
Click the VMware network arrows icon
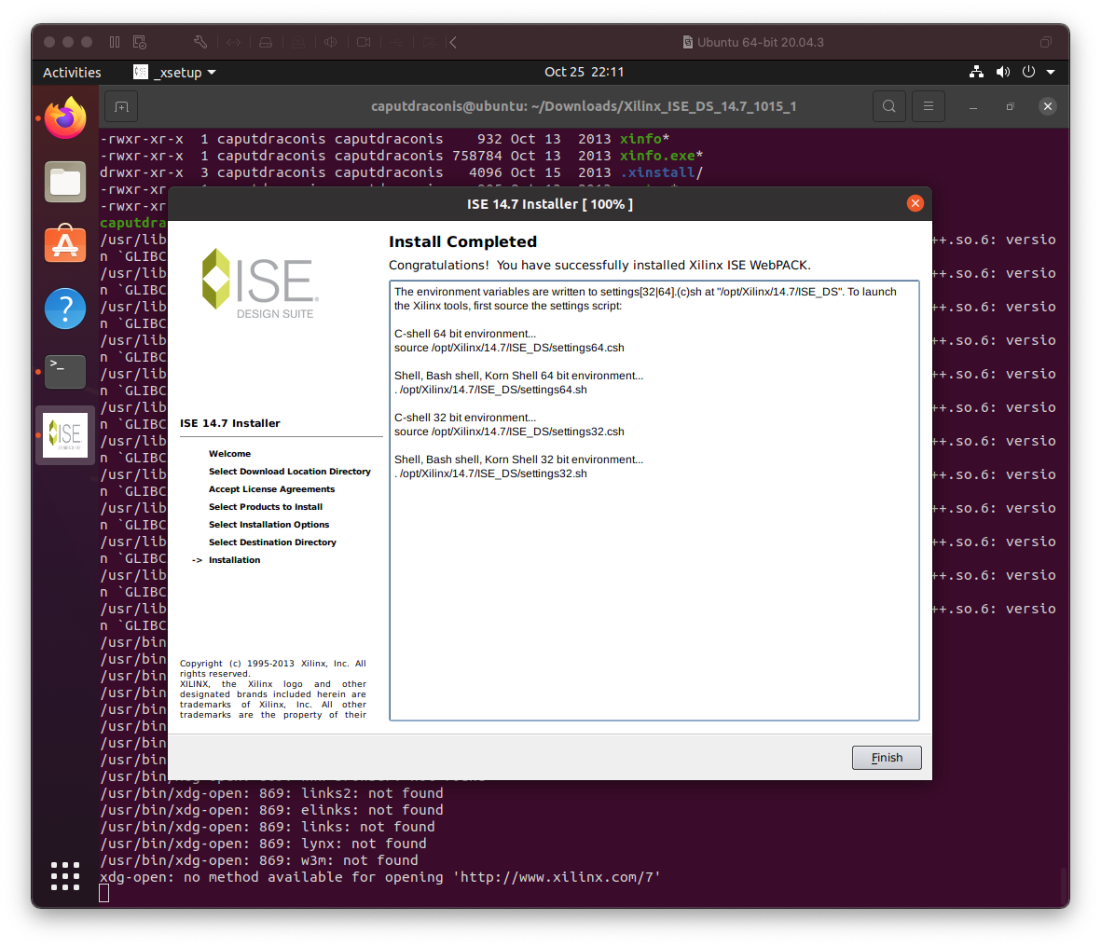[234, 42]
